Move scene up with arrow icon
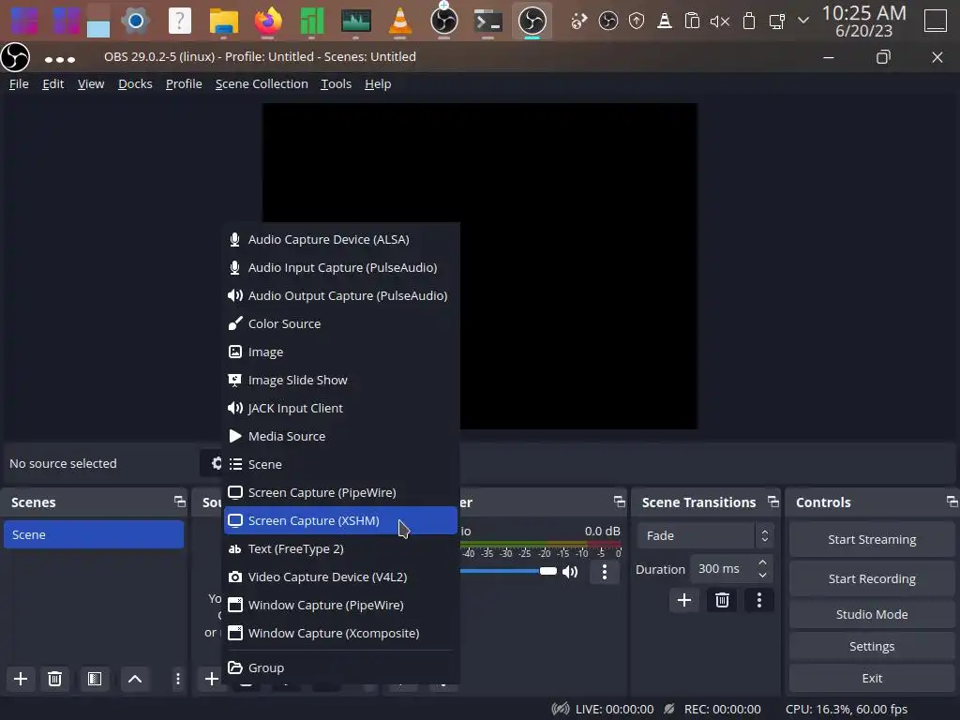The height and width of the screenshot is (720, 960). click(x=135, y=679)
